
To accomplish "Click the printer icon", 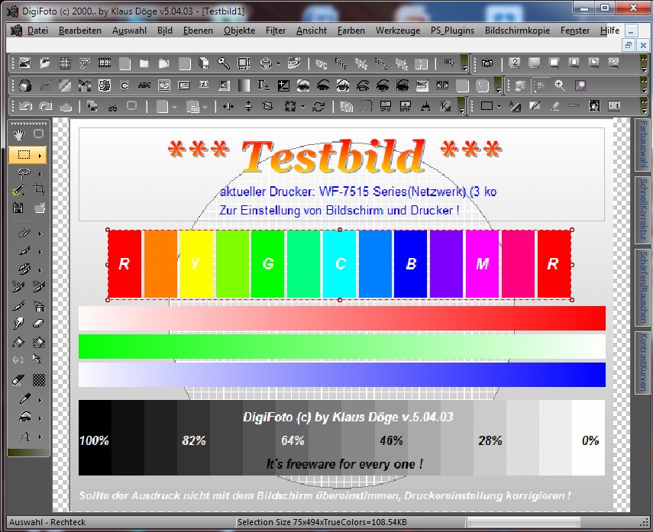I will coord(266,63).
